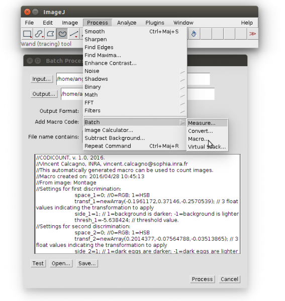Screen dimensions: 285x301
Task: Select the Freehand selection tool
Action: point(62,34)
